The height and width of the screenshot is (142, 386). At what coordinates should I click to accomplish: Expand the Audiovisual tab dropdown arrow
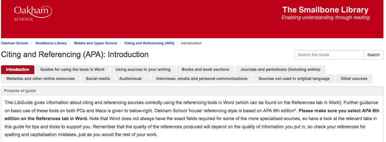(147, 79)
